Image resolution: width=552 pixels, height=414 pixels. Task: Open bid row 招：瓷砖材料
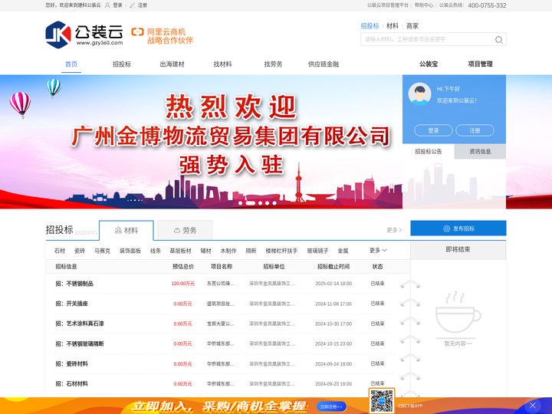71,363
